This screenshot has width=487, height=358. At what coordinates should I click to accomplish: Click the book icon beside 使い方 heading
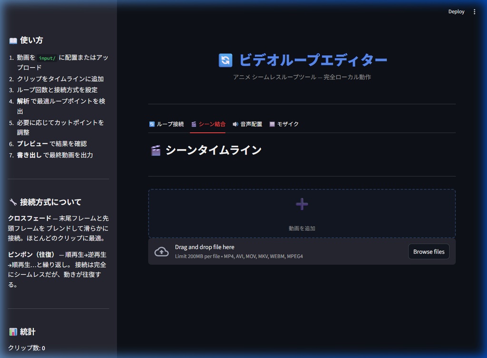coord(13,40)
